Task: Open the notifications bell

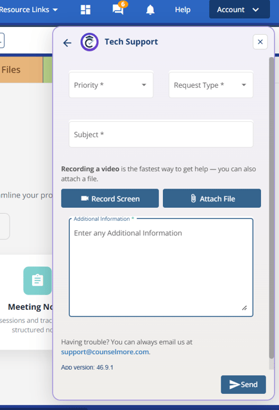Action: click(150, 10)
